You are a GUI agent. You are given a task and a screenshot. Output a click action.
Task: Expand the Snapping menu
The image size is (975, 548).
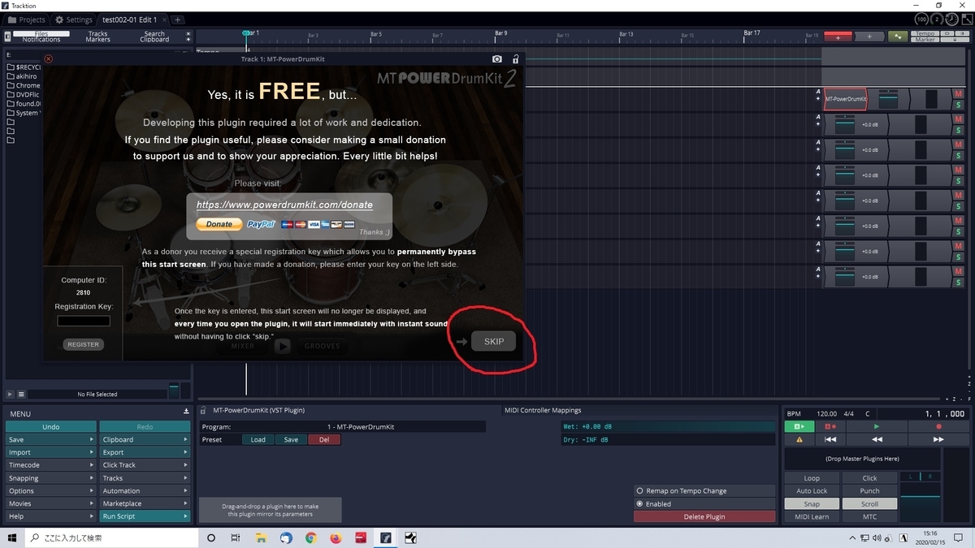pyautogui.click(x=50, y=478)
